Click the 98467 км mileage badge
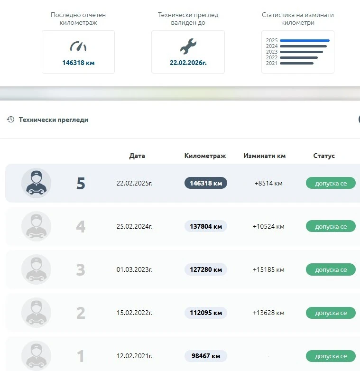Image resolution: width=360 pixels, height=371 pixels. (205, 356)
